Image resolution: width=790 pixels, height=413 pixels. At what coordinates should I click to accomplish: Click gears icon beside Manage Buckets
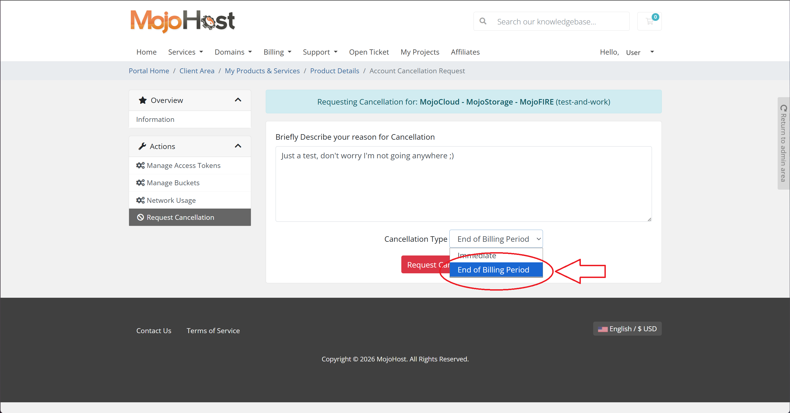[x=140, y=183]
